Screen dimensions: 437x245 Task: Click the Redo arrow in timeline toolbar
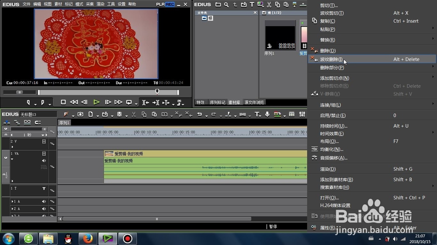[x=214, y=114]
